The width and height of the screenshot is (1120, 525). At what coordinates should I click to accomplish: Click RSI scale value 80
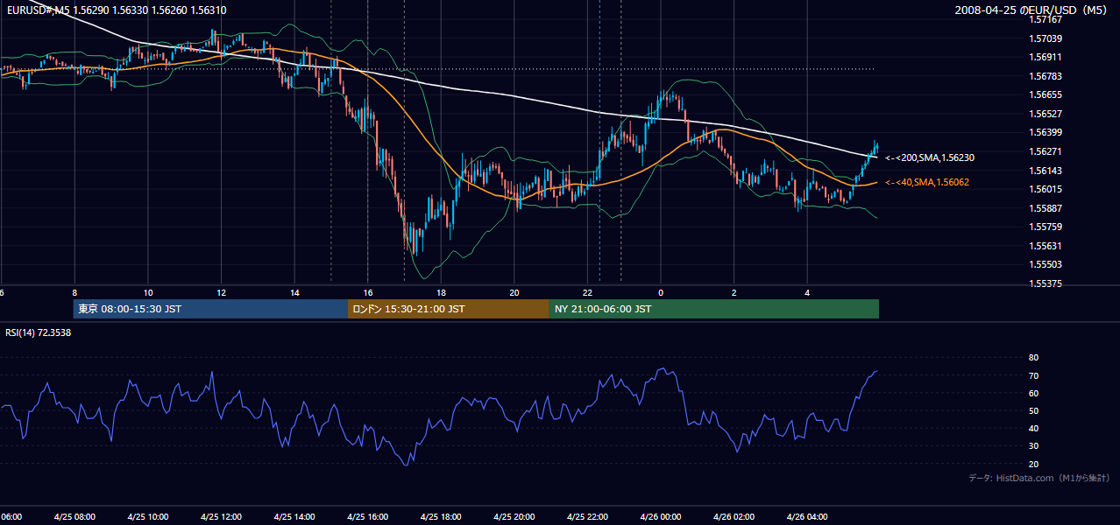(1034, 358)
